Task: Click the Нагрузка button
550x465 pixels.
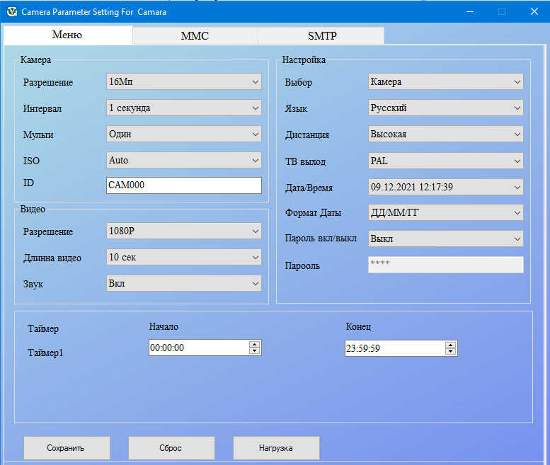Action: pyautogui.click(x=276, y=448)
